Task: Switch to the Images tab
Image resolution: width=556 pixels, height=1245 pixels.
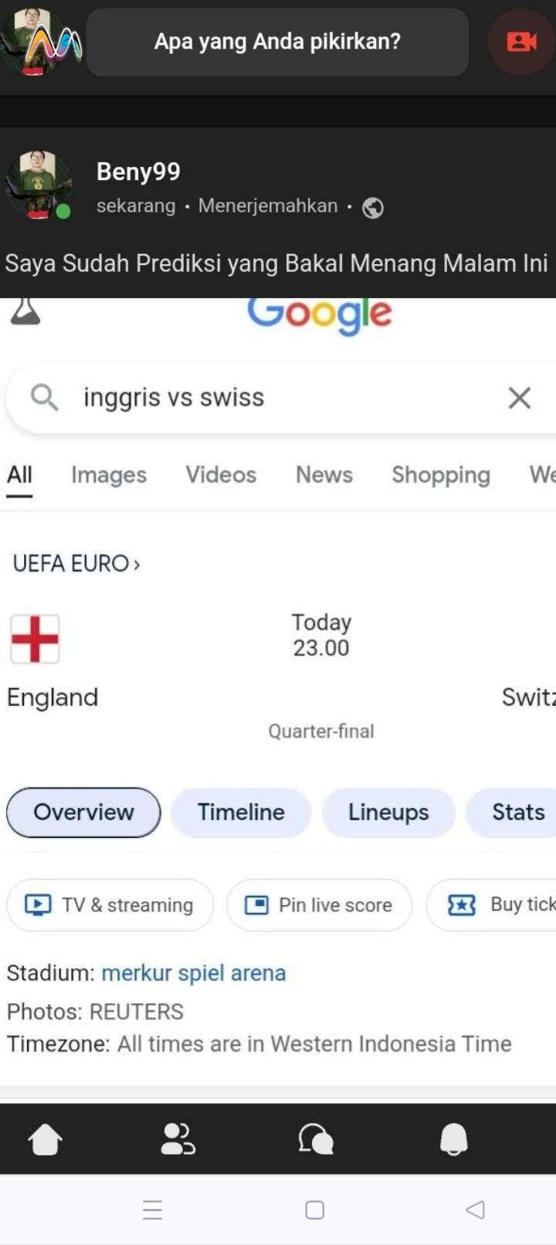Action: coord(109,475)
